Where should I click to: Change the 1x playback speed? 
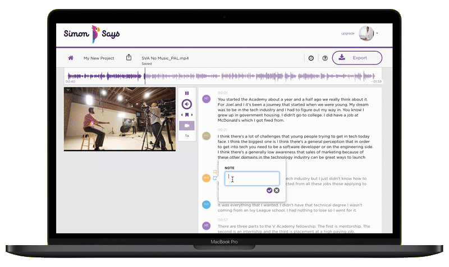click(x=187, y=136)
